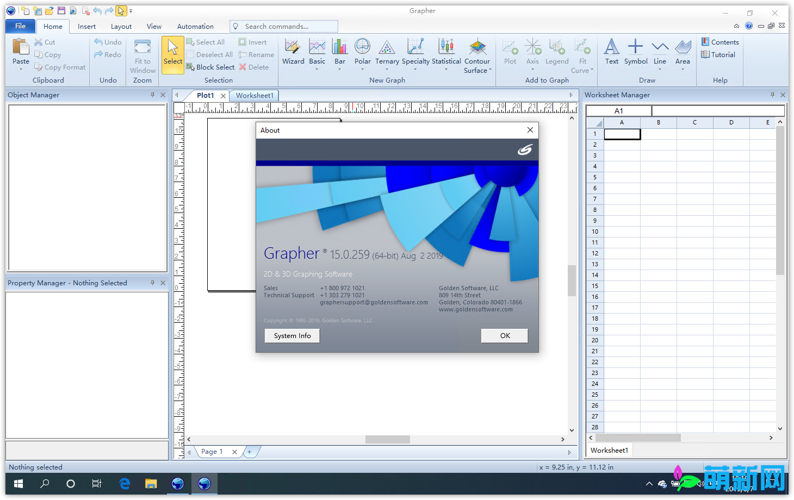The width and height of the screenshot is (794, 500).
Task: Open help Contents
Action: (720, 42)
